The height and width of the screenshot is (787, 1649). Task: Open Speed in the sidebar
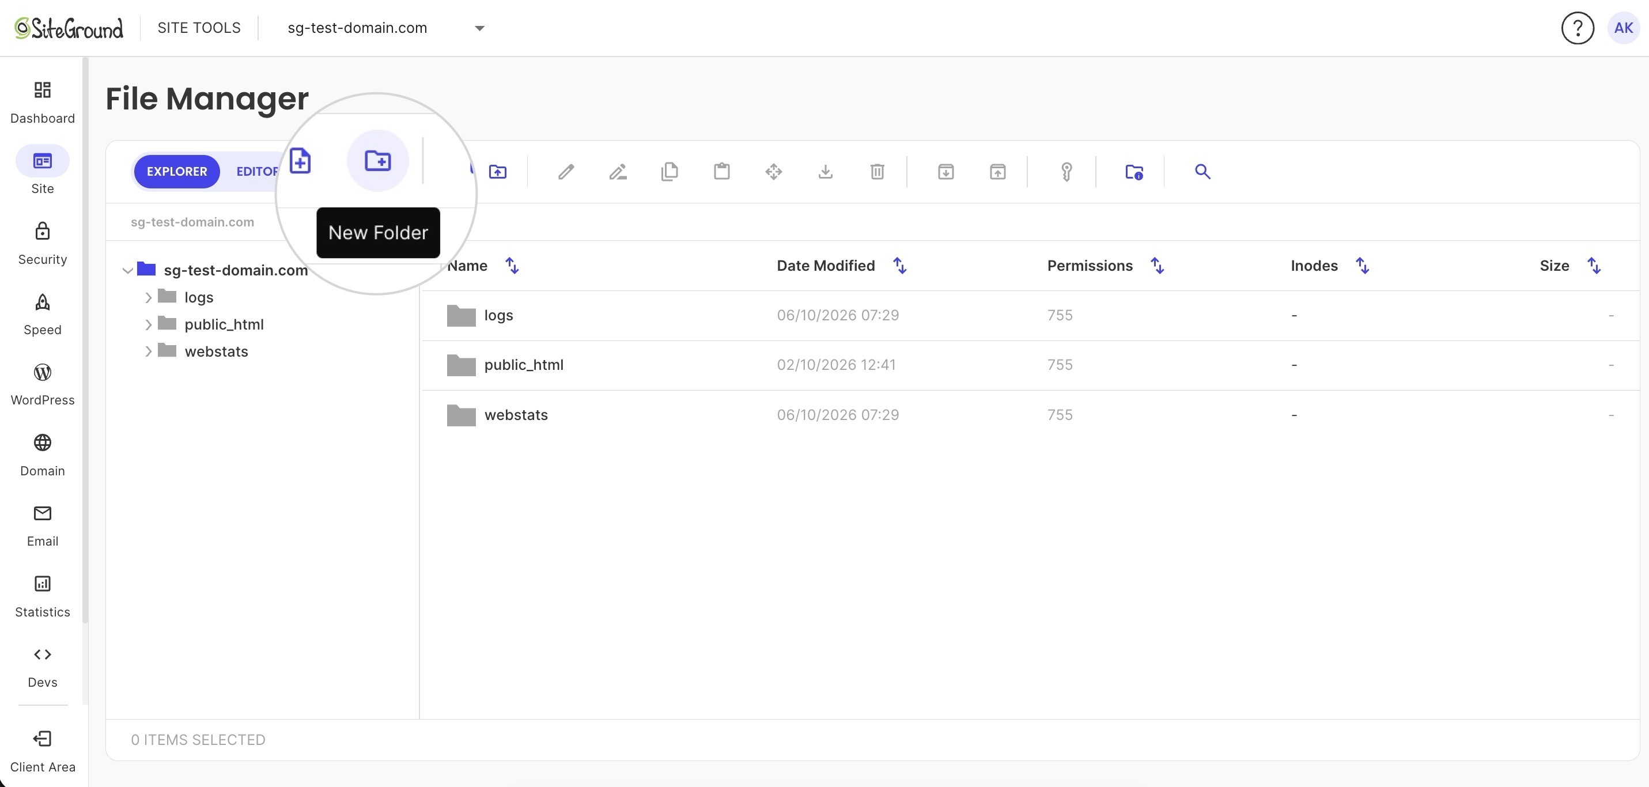click(42, 315)
